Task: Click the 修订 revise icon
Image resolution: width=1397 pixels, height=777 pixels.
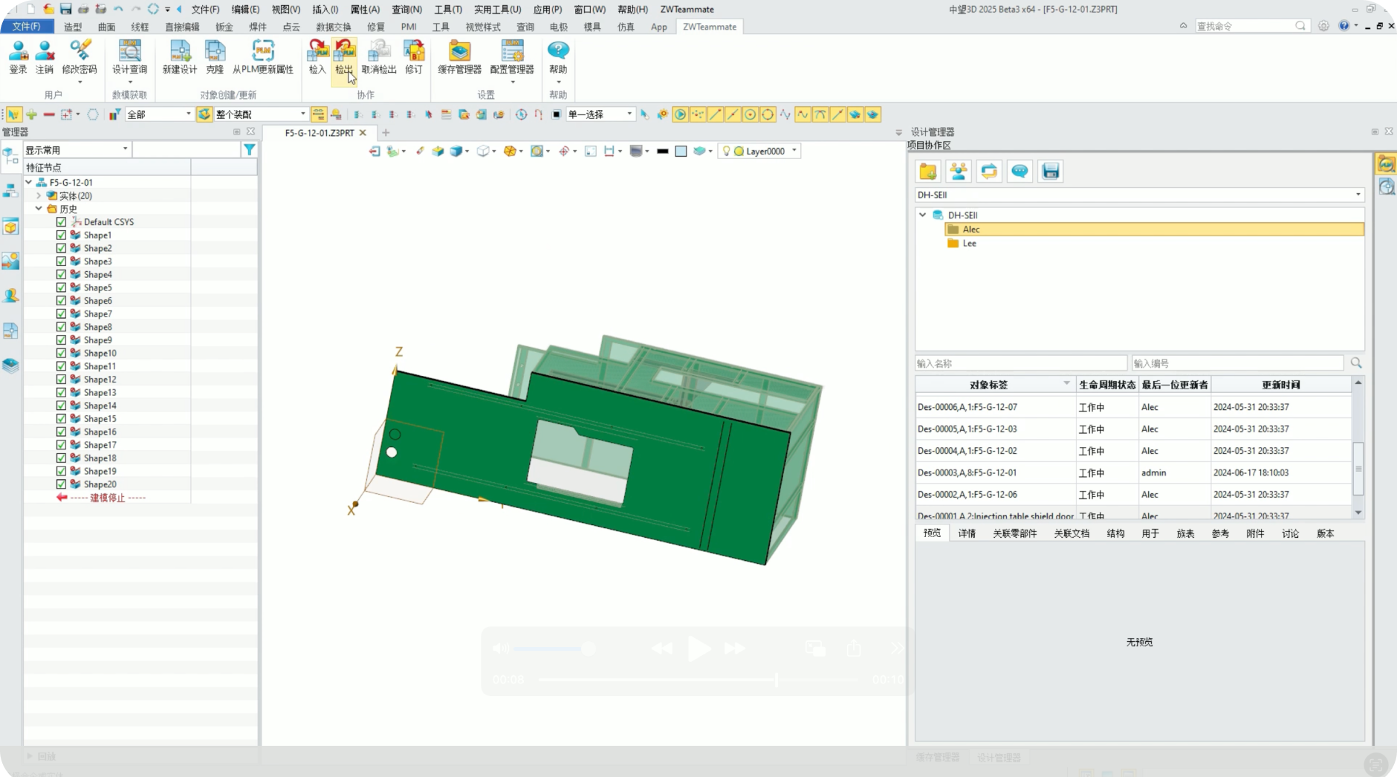Action: (414, 56)
